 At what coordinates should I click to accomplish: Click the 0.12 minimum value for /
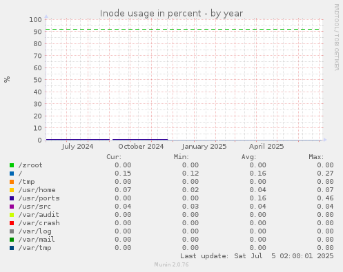click(x=190, y=174)
